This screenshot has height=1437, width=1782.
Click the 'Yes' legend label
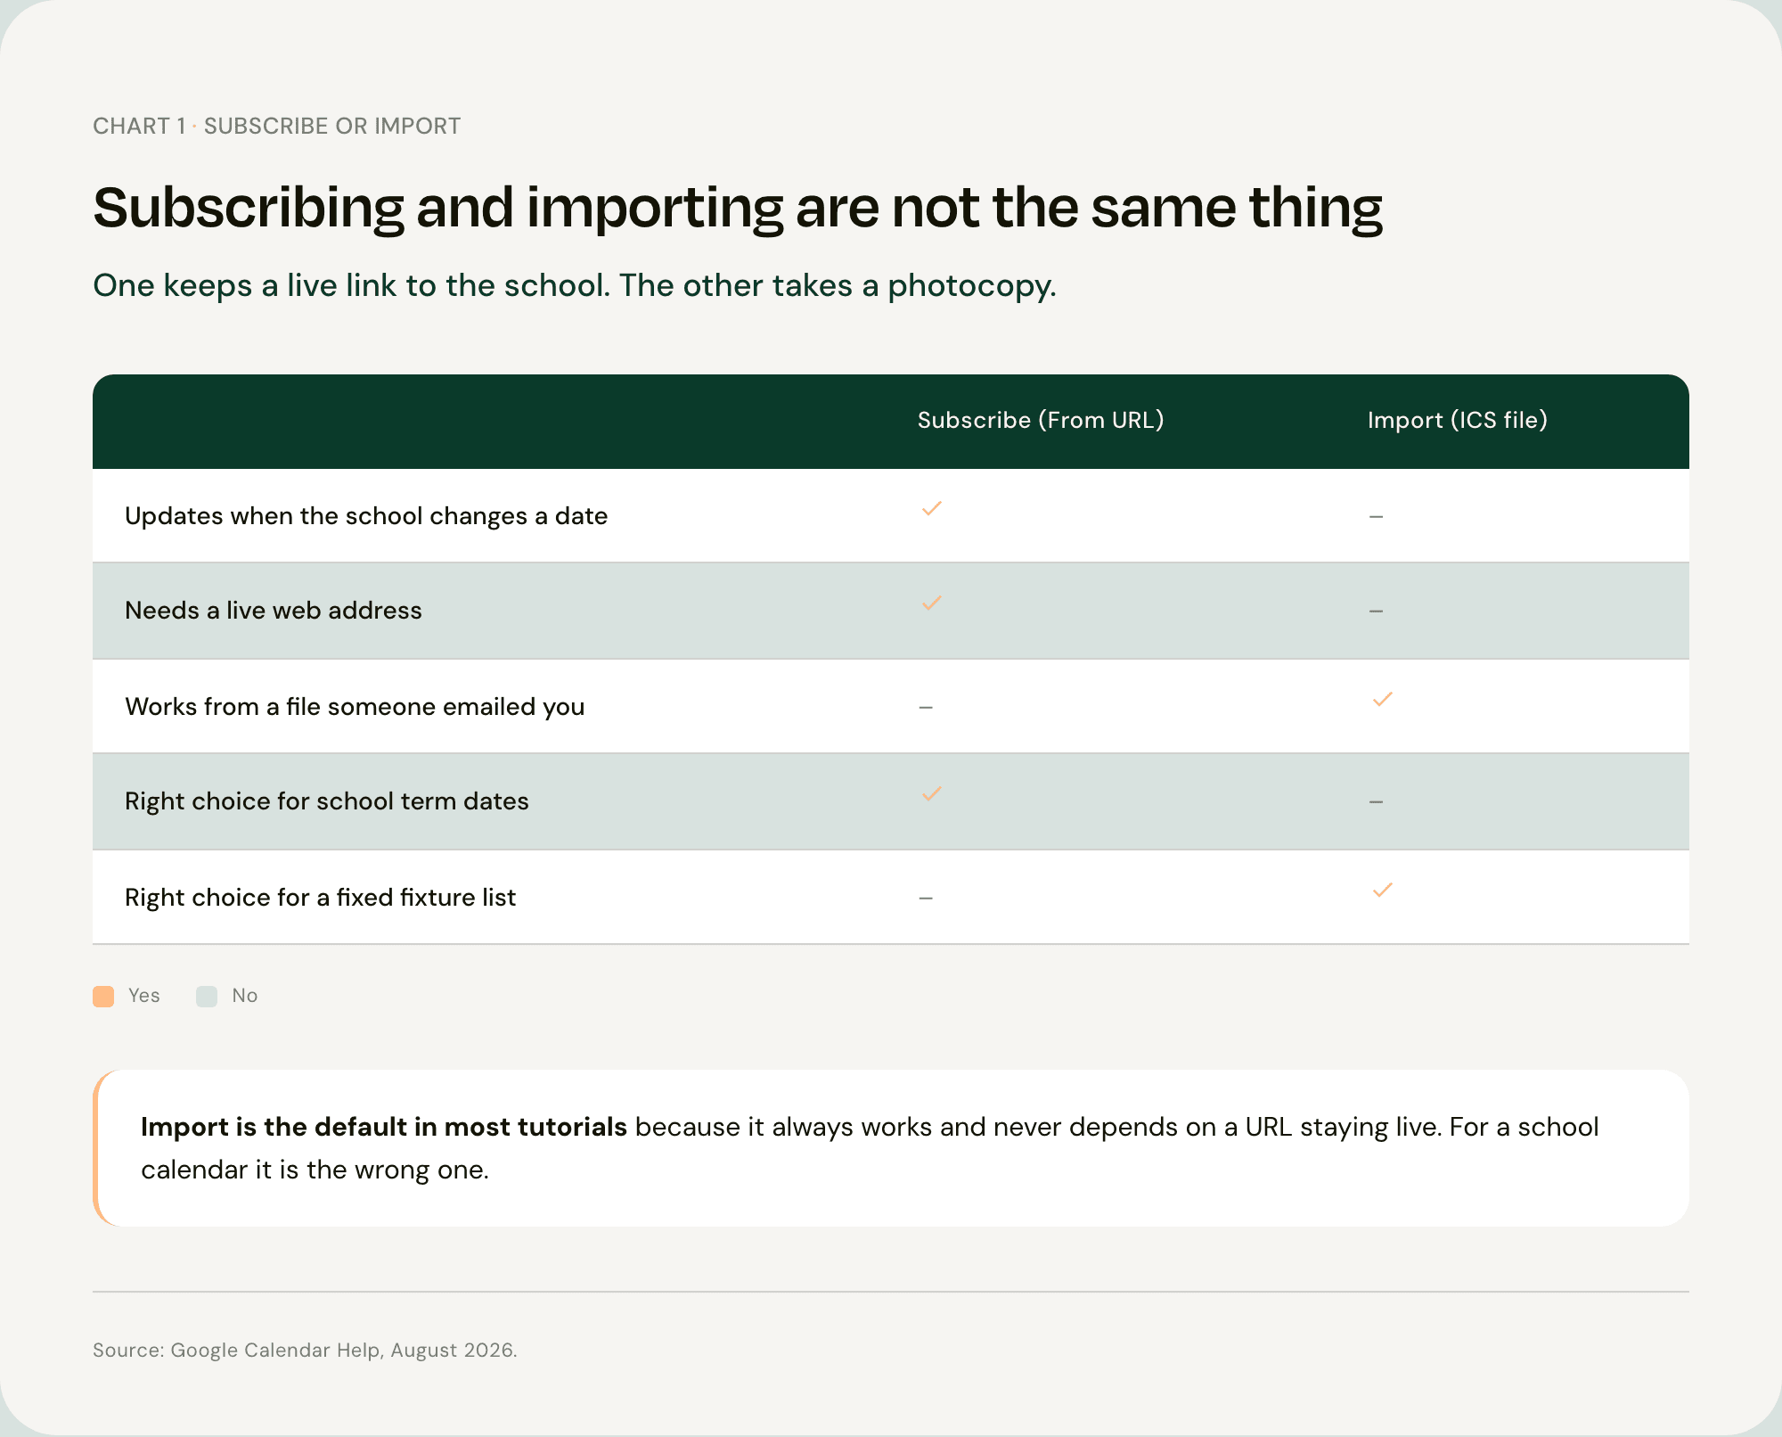[144, 996]
